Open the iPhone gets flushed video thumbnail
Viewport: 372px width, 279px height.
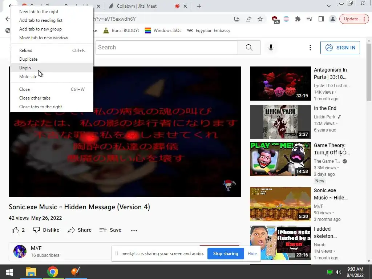tap(280, 242)
